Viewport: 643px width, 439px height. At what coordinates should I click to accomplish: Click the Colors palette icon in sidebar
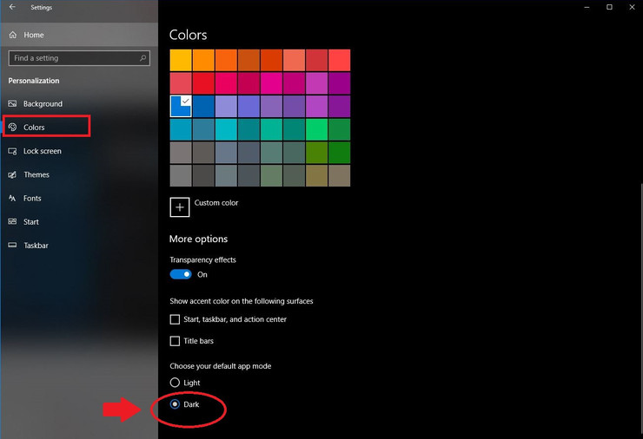pos(12,127)
